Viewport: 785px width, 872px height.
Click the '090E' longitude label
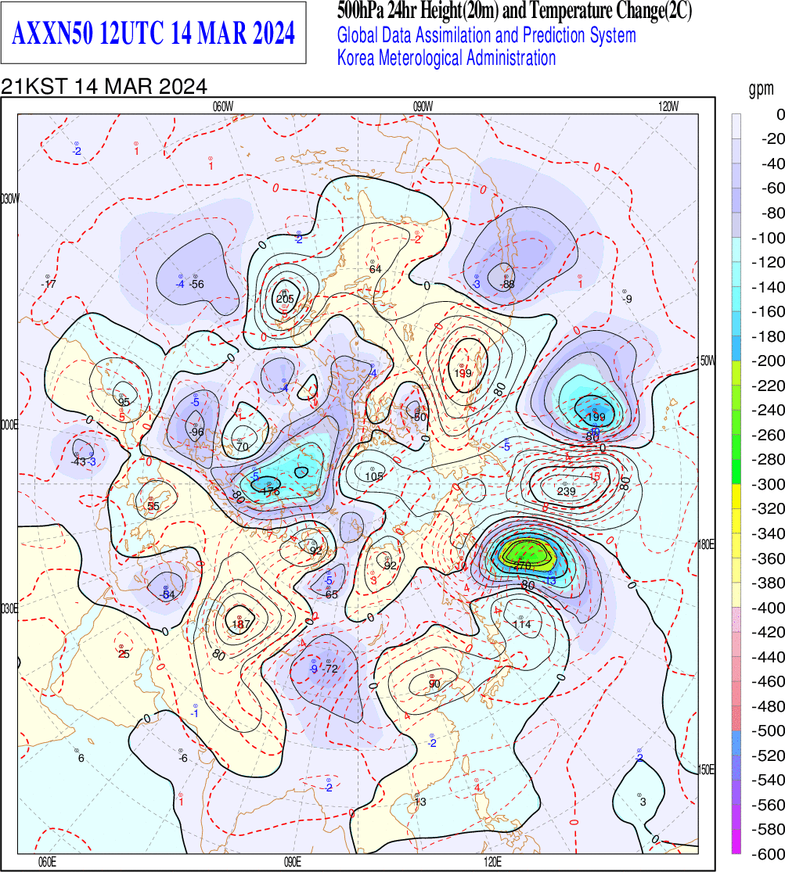tap(292, 862)
